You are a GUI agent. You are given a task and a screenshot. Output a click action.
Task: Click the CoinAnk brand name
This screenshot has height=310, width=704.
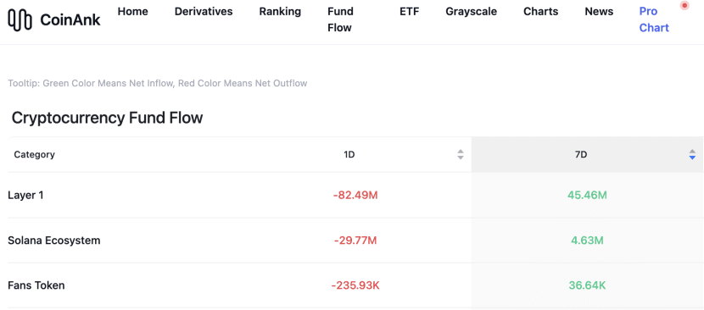click(x=70, y=19)
